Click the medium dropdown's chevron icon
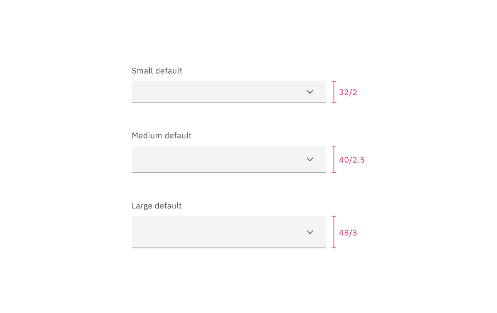Viewport: 497px width, 313px height. [x=310, y=159]
